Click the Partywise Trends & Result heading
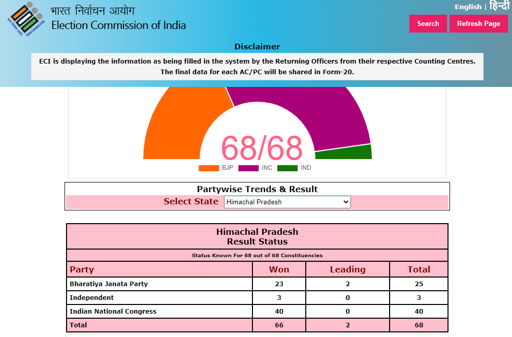The image size is (512, 337). [x=258, y=189]
